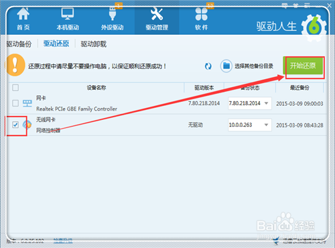The image size is (335, 248).
Task: Open the 首页 home tab
Action: (x=23, y=19)
